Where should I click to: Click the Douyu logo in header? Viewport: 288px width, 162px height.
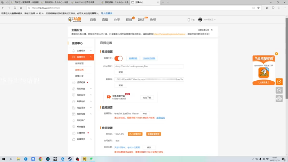pos(75,19)
